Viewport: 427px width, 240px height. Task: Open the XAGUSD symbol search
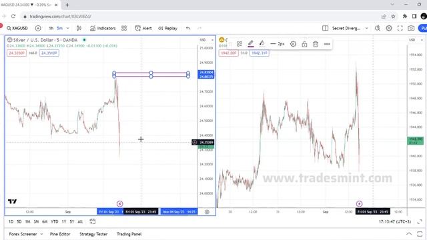tap(17, 28)
